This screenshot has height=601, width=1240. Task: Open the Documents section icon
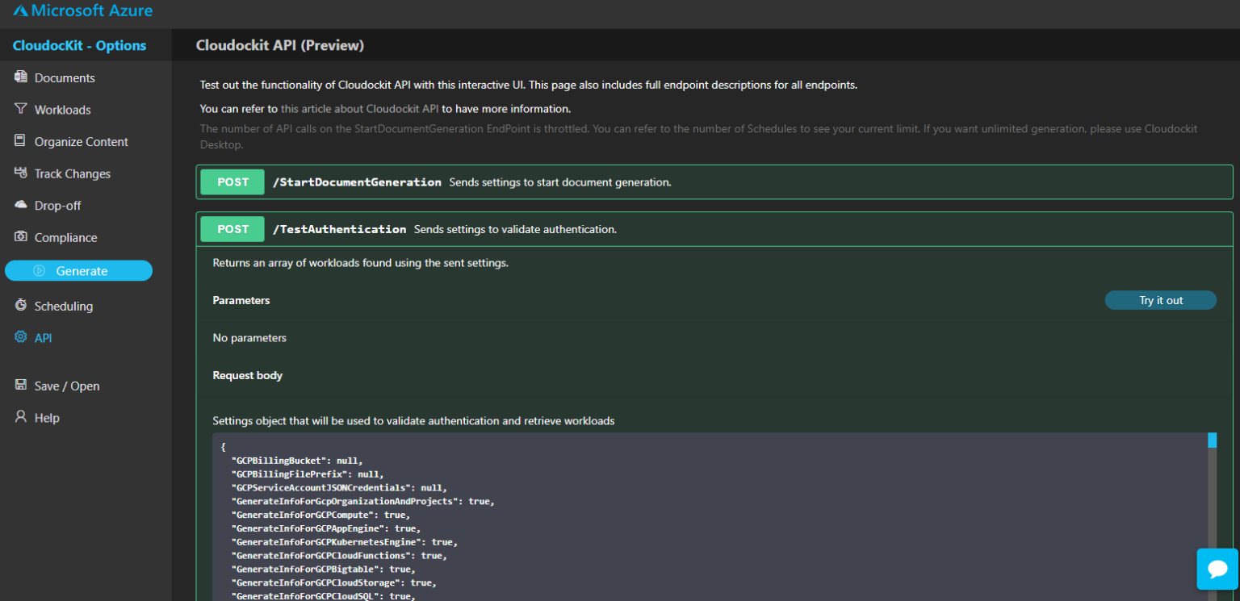[x=20, y=77]
